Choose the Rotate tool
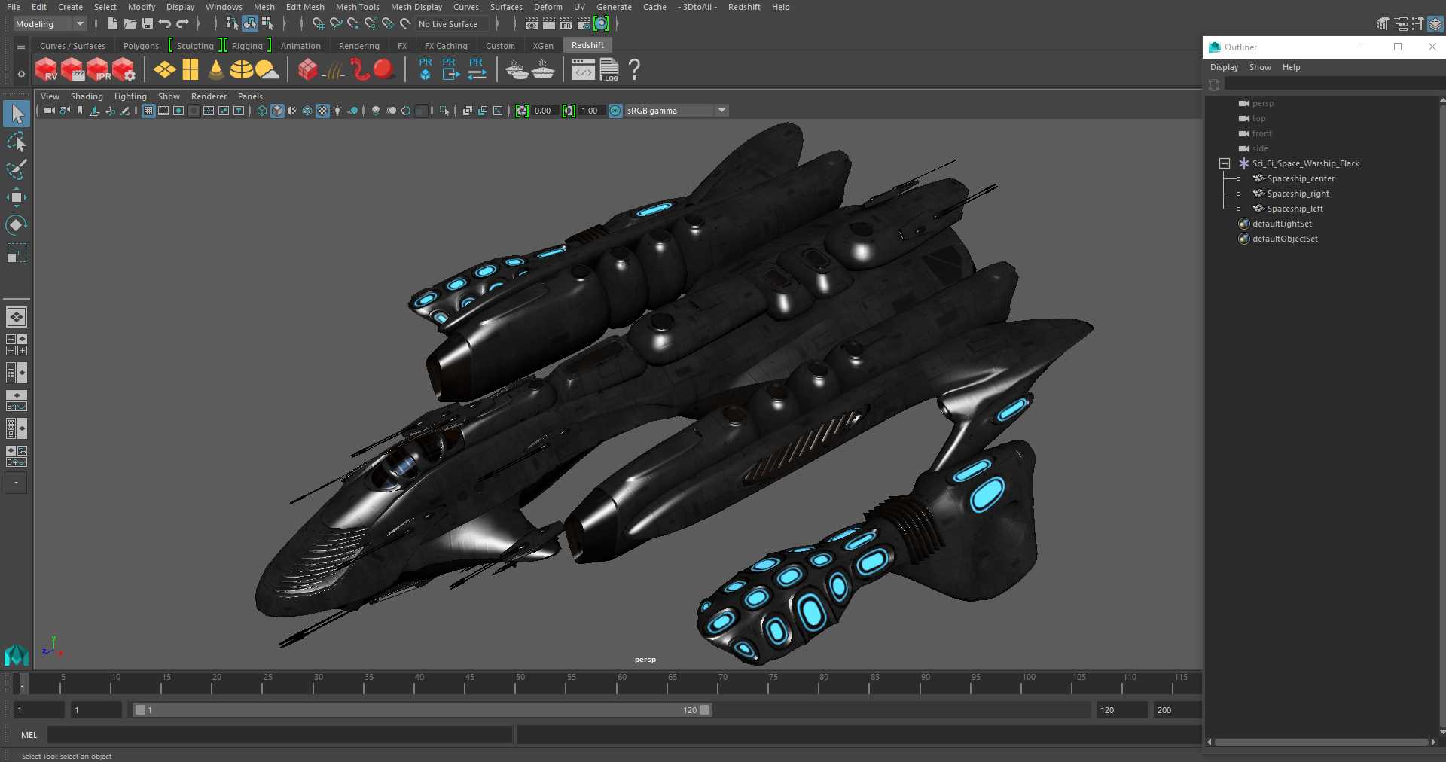The height and width of the screenshot is (762, 1446). (17, 225)
